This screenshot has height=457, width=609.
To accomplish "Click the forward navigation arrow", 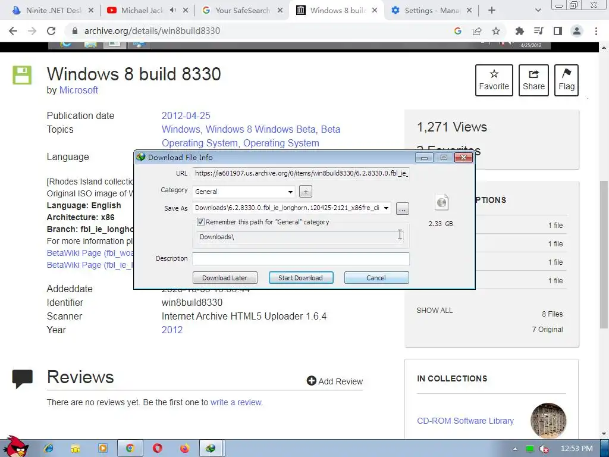I will coord(32,31).
